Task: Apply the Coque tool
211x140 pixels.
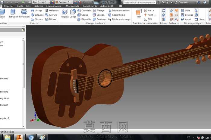Action: coord(83,15)
